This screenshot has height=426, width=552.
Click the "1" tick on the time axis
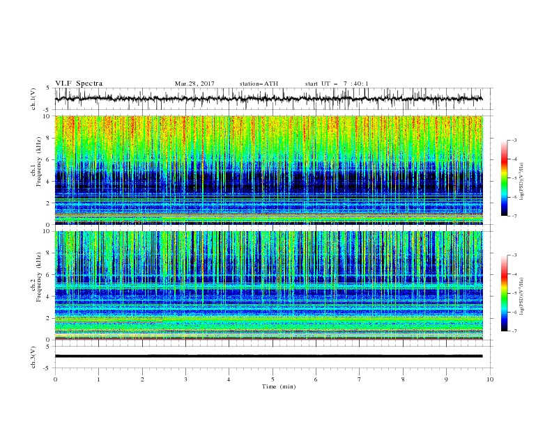(98, 379)
